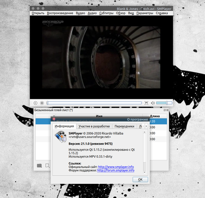
Task: Open the Субтитры menu
Action: pyautogui.click(x=106, y=13)
